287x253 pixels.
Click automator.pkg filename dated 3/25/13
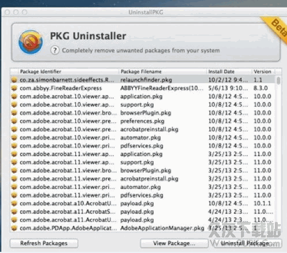(x=140, y=187)
